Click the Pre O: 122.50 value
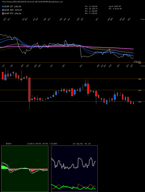This screenshot has height=192, width=145. (x=91, y=6)
